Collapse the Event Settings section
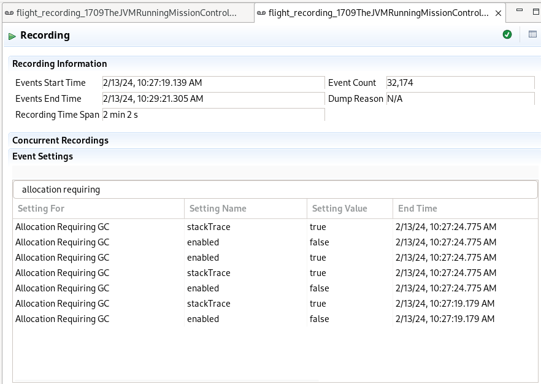Image resolution: width=541 pixels, height=384 pixels. pyautogui.click(x=42, y=156)
